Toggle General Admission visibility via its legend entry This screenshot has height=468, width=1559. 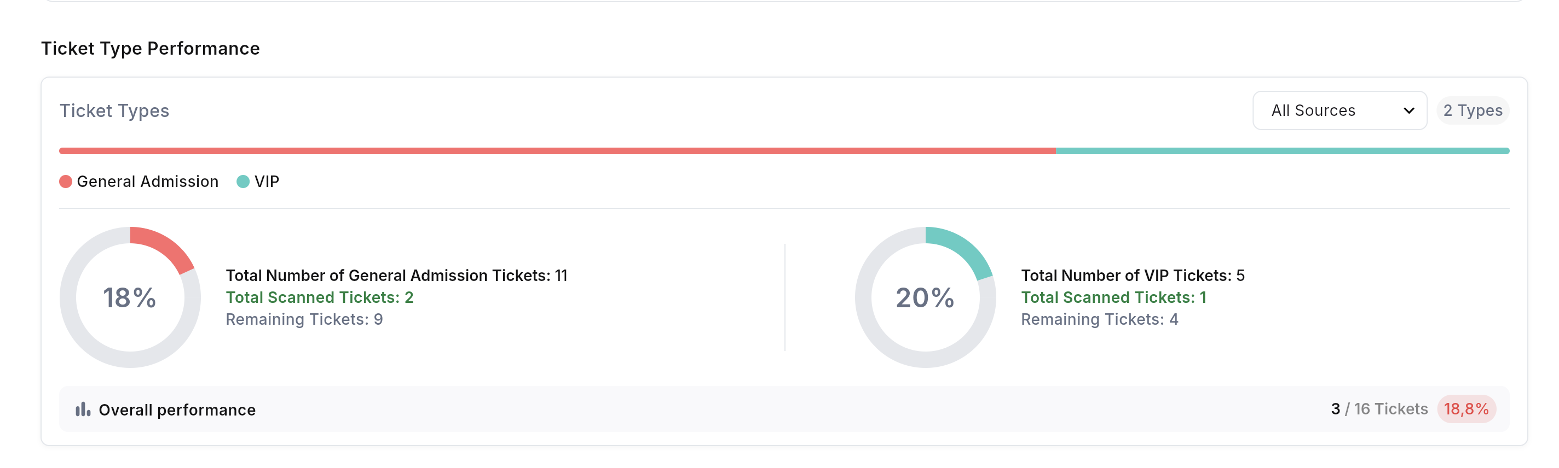pos(147,180)
